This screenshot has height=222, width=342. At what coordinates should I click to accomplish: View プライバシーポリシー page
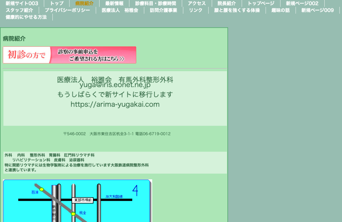[x=67, y=10]
